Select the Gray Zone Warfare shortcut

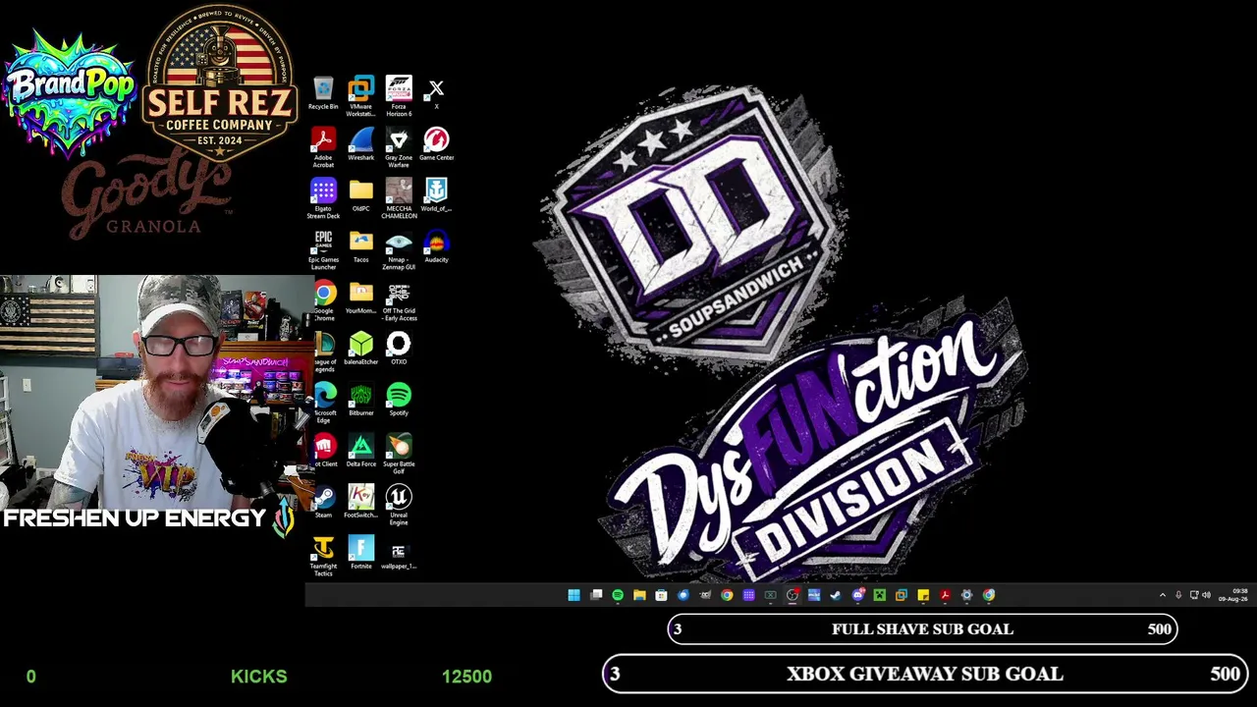point(399,147)
